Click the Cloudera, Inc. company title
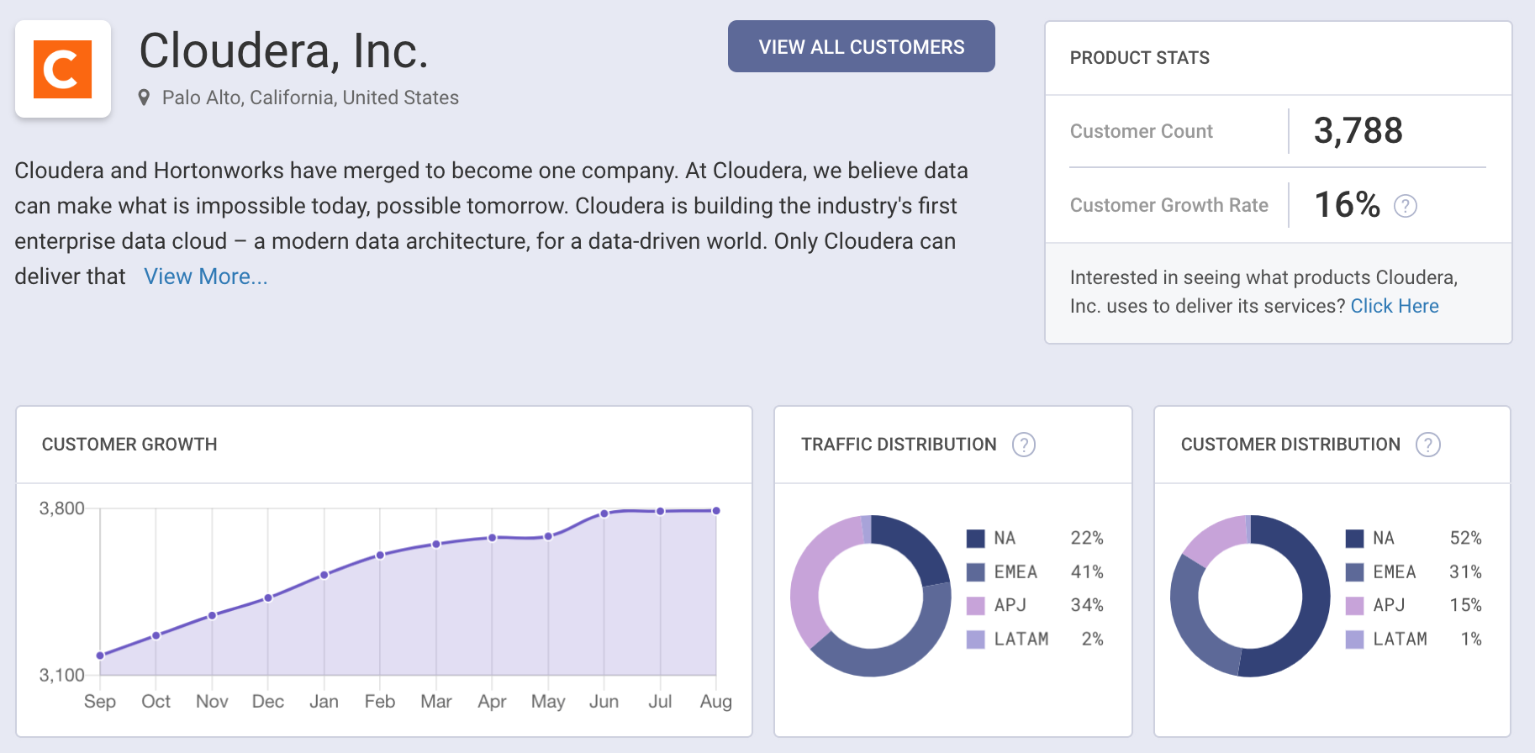1535x753 pixels. click(x=284, y=50)
